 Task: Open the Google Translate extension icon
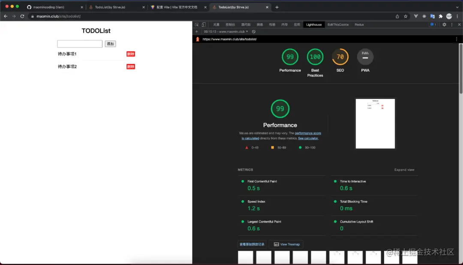click(433, 16)
